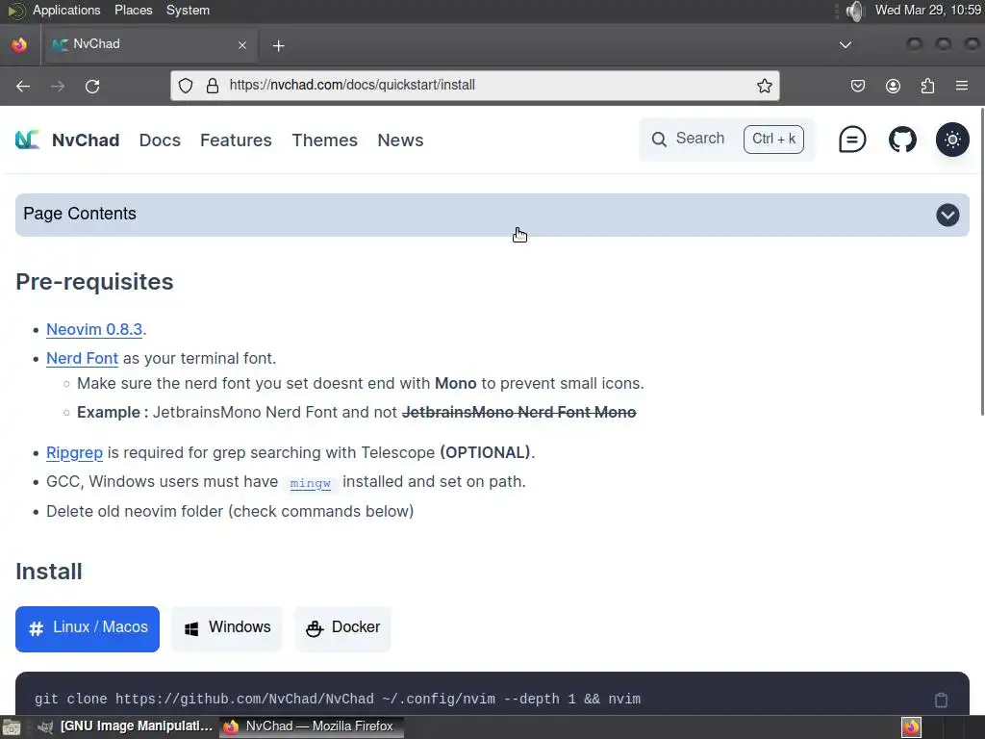Click the NvChad brand name link
Viewport: 985px width, 739px height.
(86, 140)
